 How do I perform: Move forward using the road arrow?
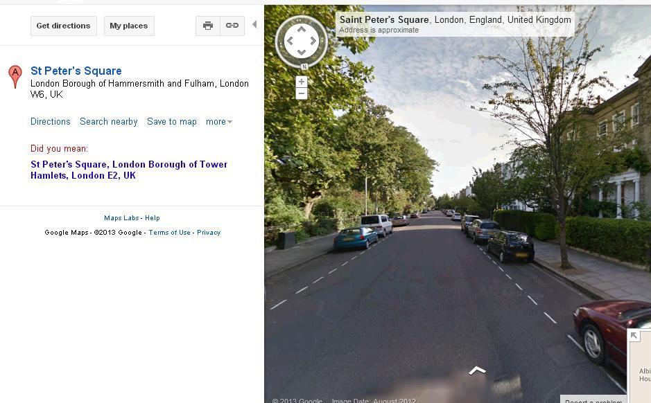point(477,370)
